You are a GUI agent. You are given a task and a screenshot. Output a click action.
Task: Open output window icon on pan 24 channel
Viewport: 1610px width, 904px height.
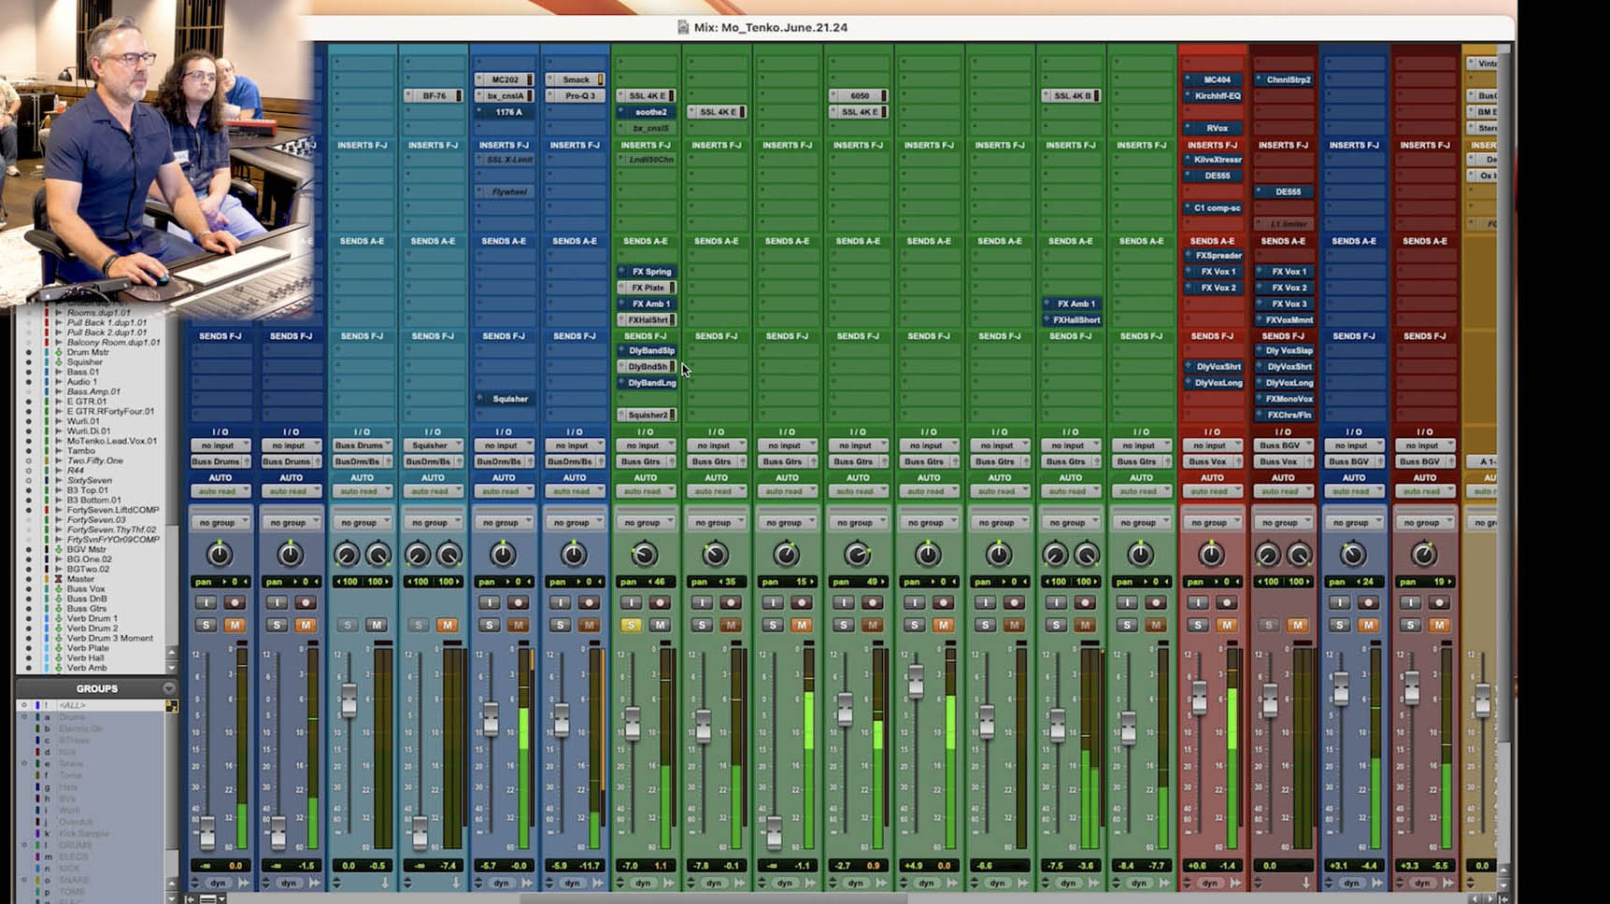[x=1377, y=883]
